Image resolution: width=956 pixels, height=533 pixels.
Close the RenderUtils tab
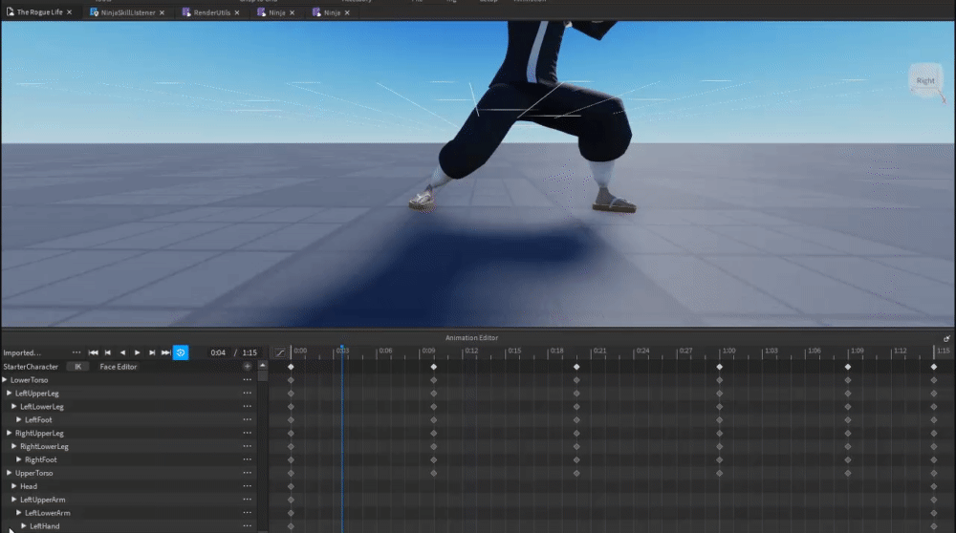tap(237, 12)
